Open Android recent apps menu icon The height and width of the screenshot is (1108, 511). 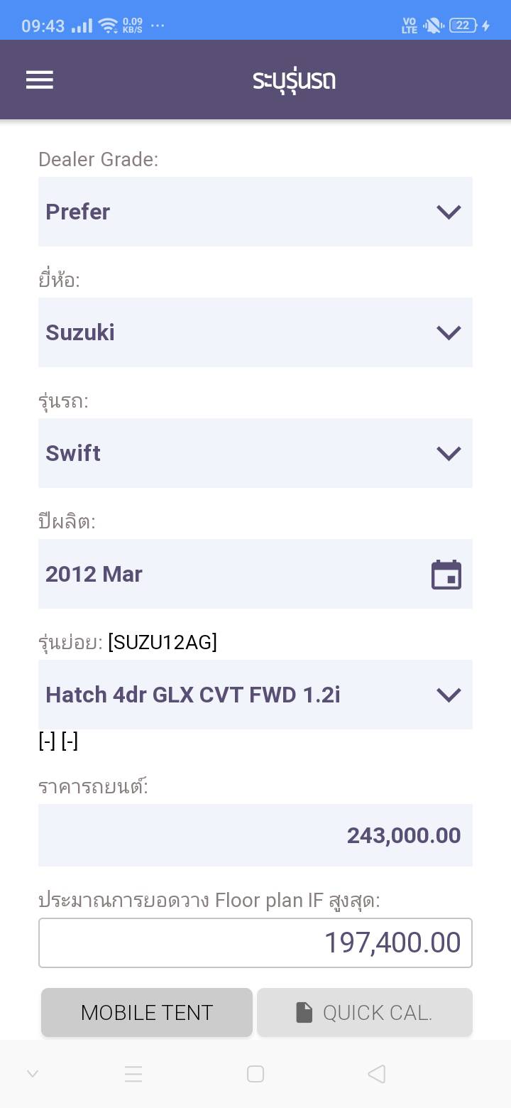click(133, 1074)
